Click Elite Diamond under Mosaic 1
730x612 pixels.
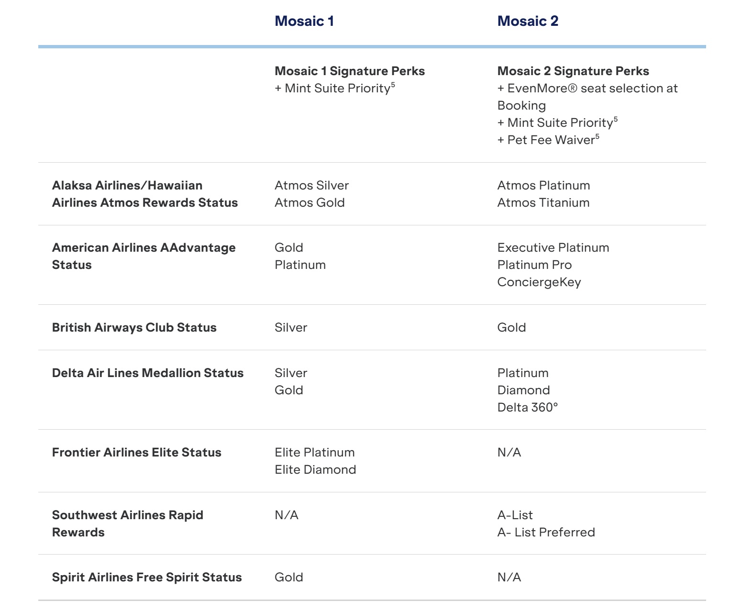(315, 470)
